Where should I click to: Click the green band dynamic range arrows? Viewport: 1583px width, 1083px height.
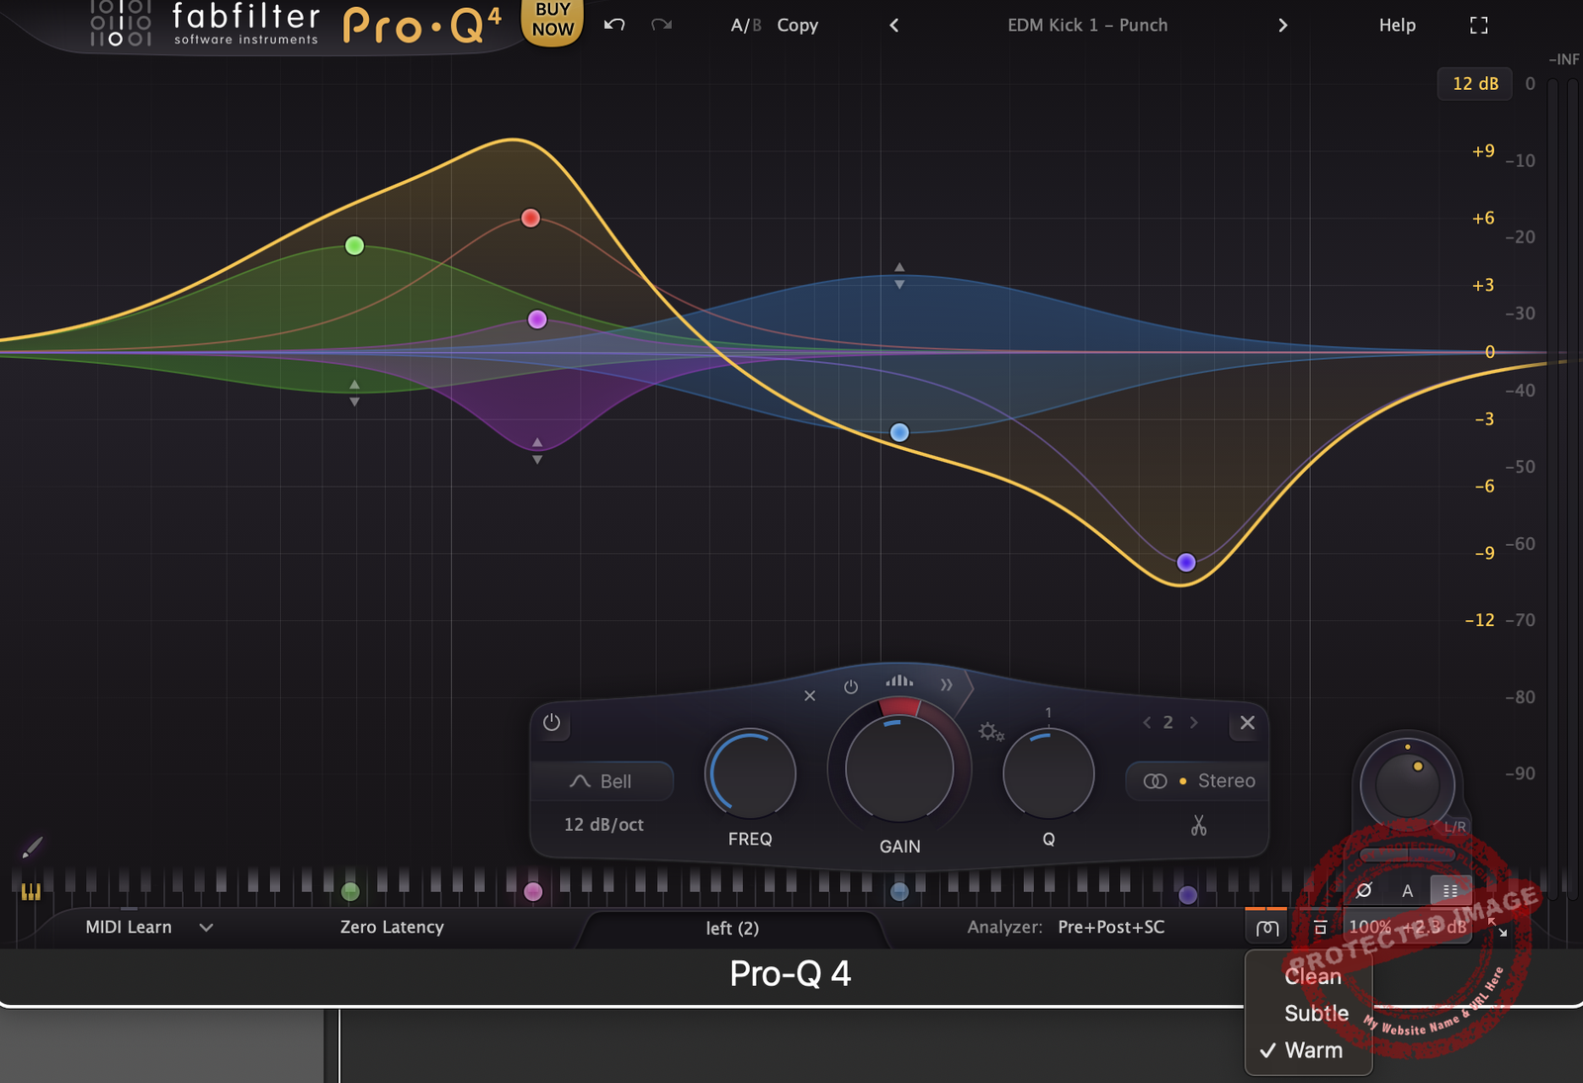tap(354, 394)
